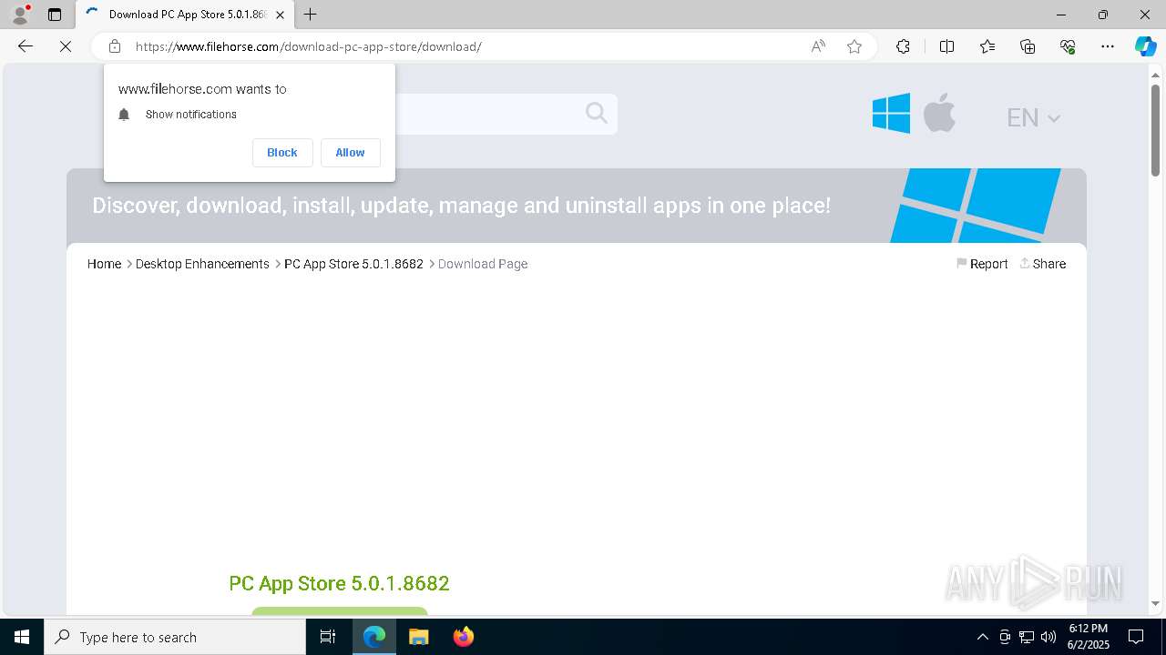Screen dimensions: 1166x655
Task: Open Microsoft Edge from taskbar
Action: coord(374,637)
